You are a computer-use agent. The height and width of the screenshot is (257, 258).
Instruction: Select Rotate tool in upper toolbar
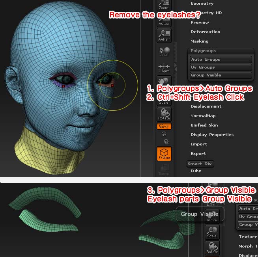[x=164, y=114]
